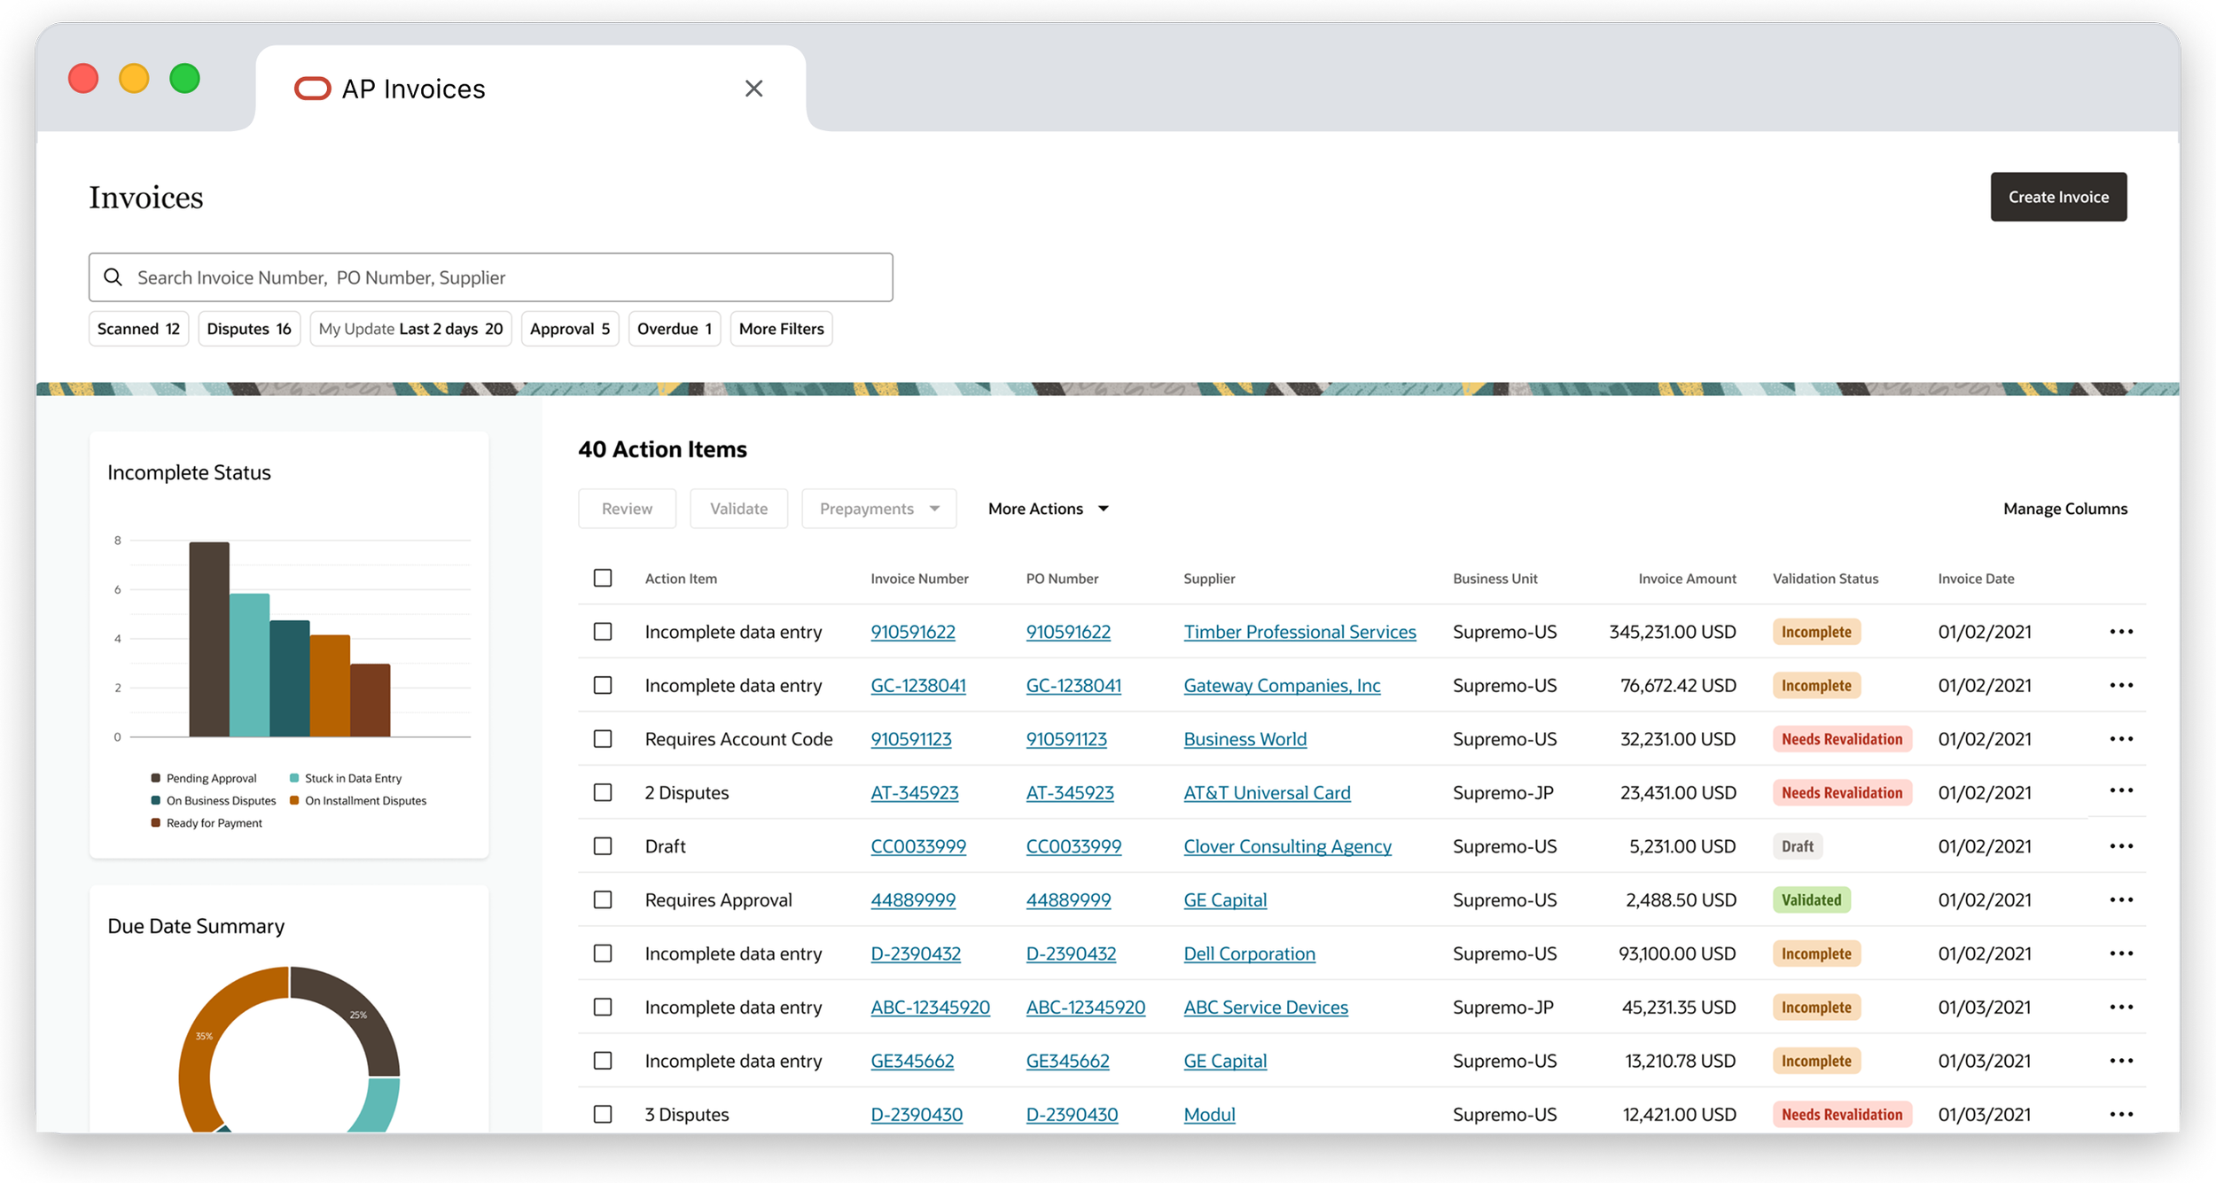The height and width of the screenshot is (1183, 2216).
Task: Open row actions for Dell Corporation invoice
Action: (2120, 953)
